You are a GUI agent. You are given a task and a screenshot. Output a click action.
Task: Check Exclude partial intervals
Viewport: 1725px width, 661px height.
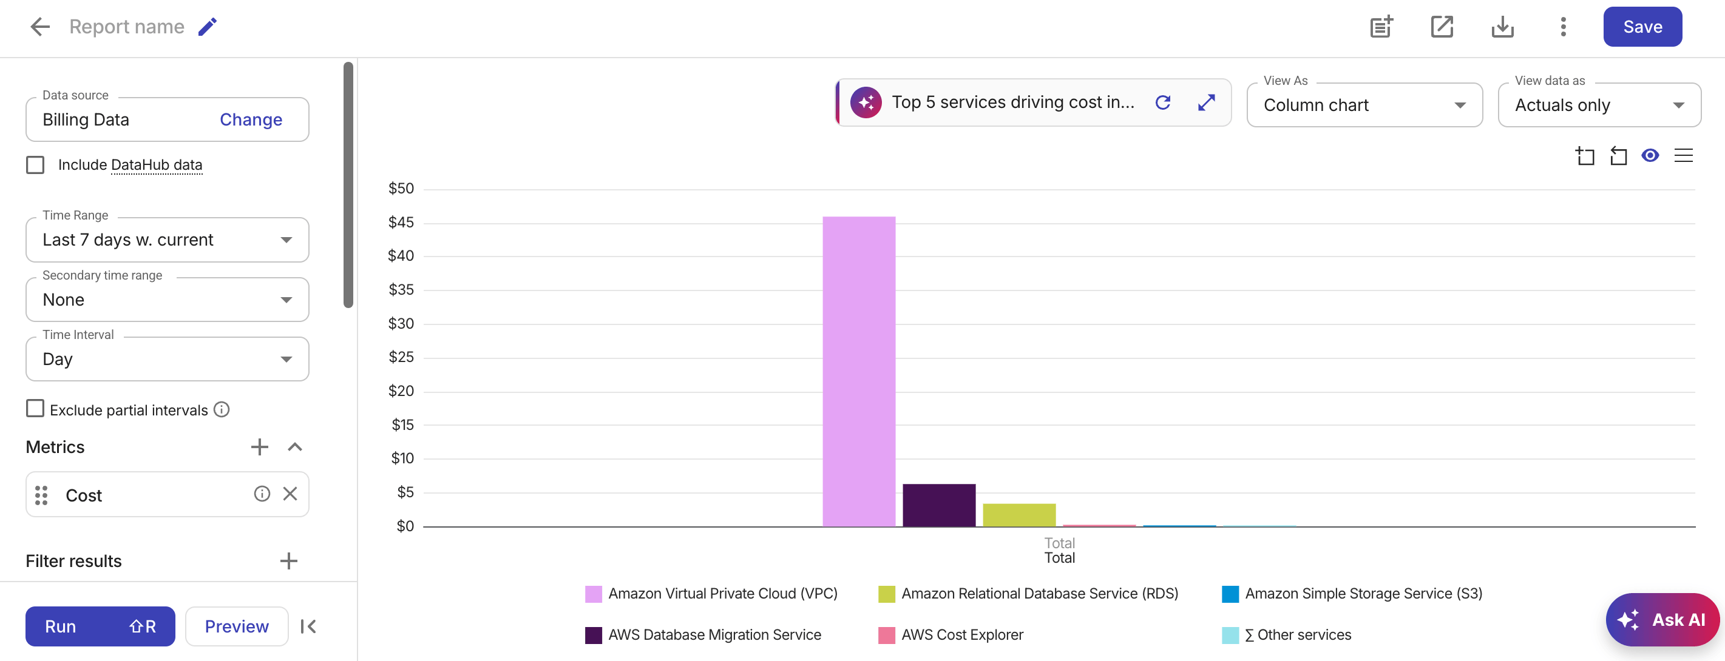point(35,409)
